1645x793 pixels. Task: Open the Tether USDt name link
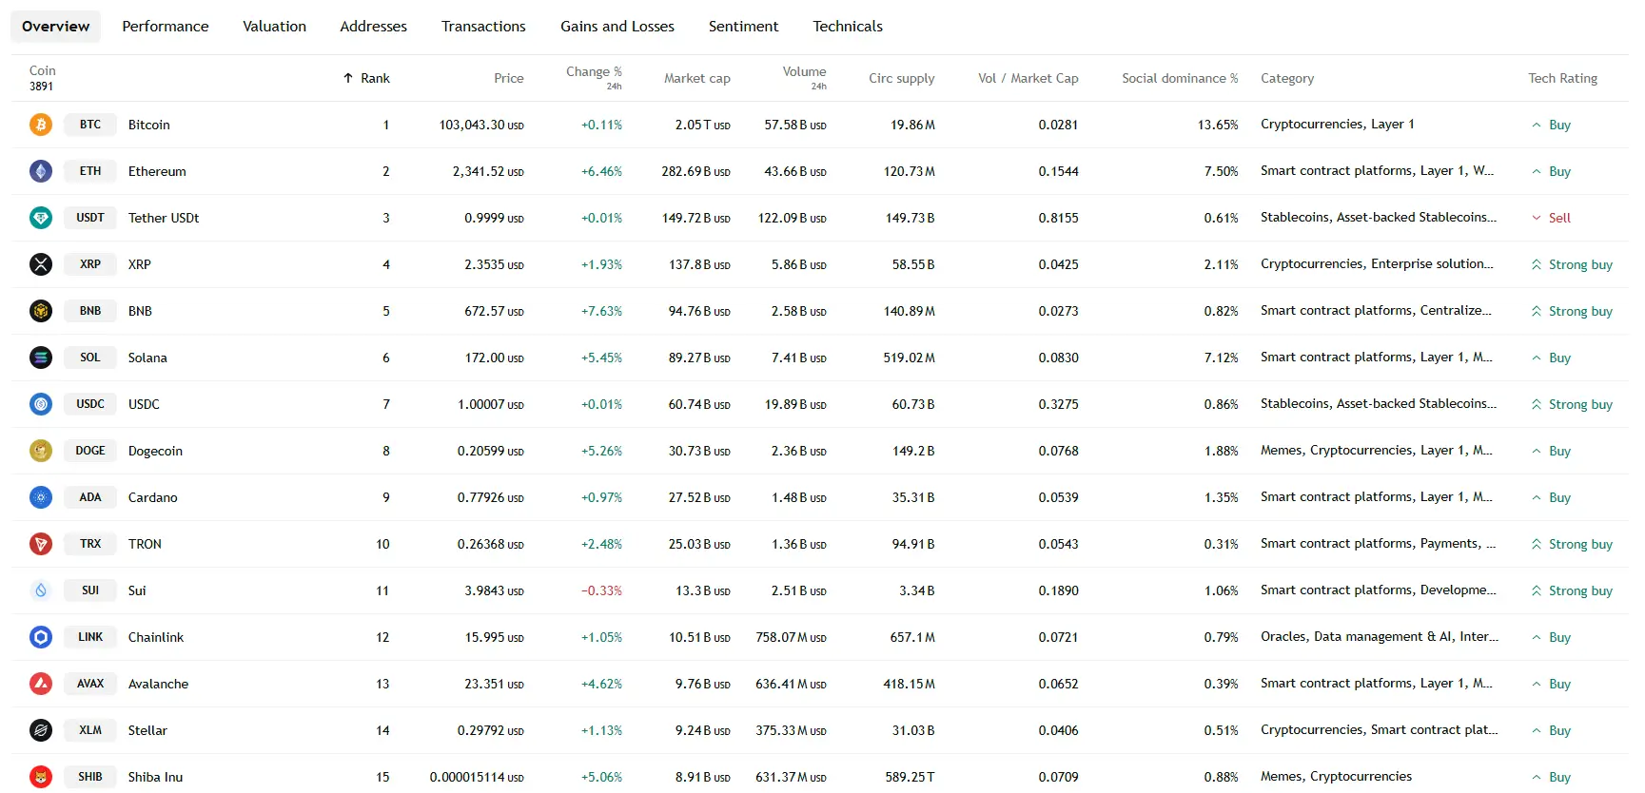(164, 218)
